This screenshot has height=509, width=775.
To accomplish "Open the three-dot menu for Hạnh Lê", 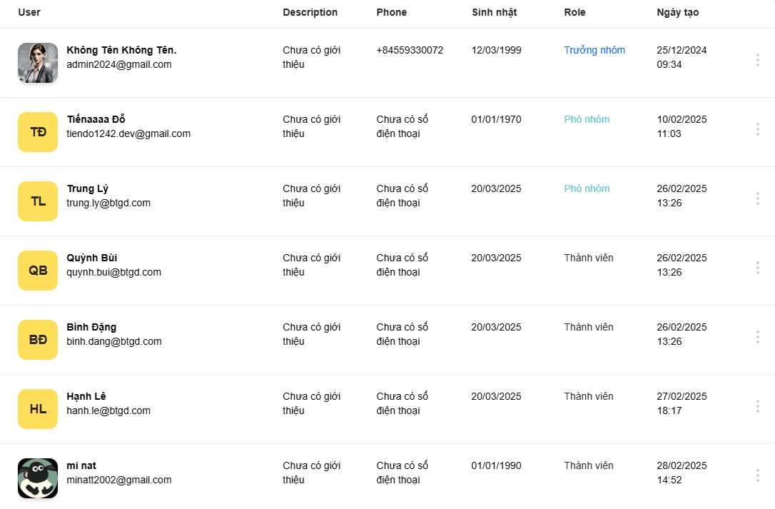I will tap(757, 407).
